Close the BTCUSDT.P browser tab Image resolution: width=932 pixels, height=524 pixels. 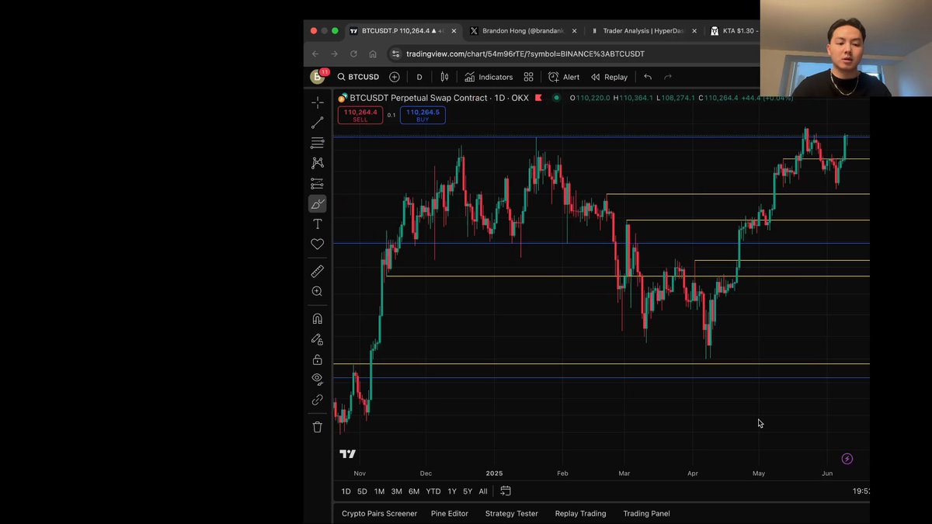tap(454, 31)
